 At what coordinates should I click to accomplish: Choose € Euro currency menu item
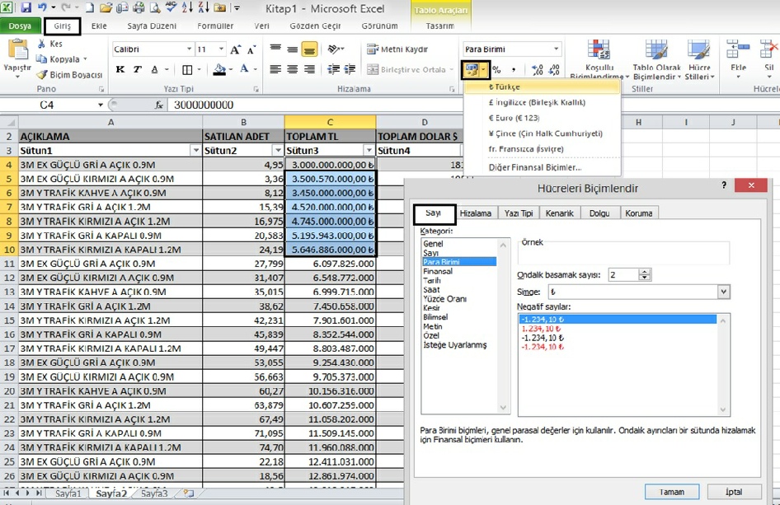pos(542,118)
